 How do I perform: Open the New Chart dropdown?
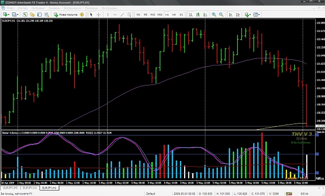coord(6,15)
